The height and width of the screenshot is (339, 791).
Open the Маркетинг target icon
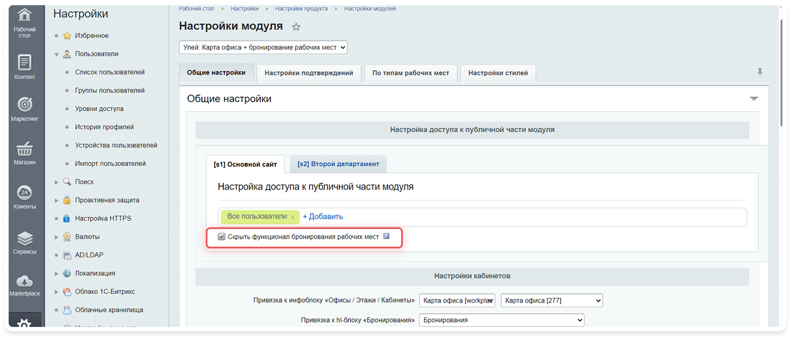[25, 104]
